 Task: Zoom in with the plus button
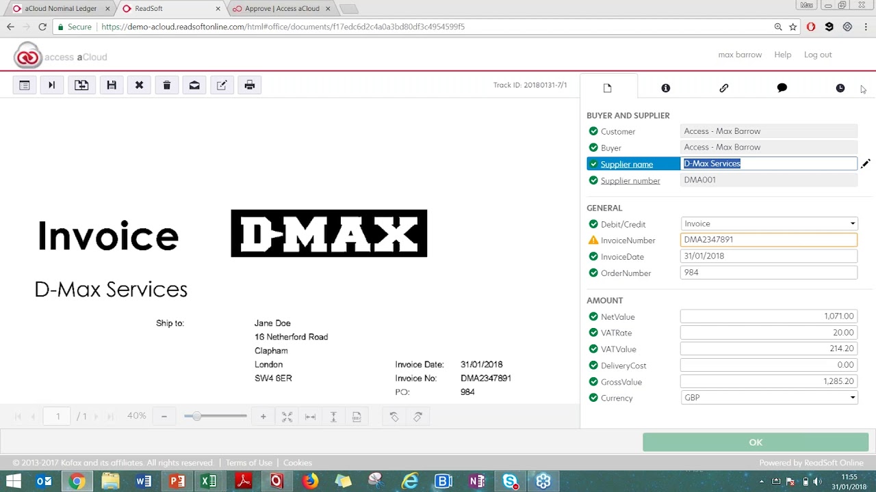[263, 416]
